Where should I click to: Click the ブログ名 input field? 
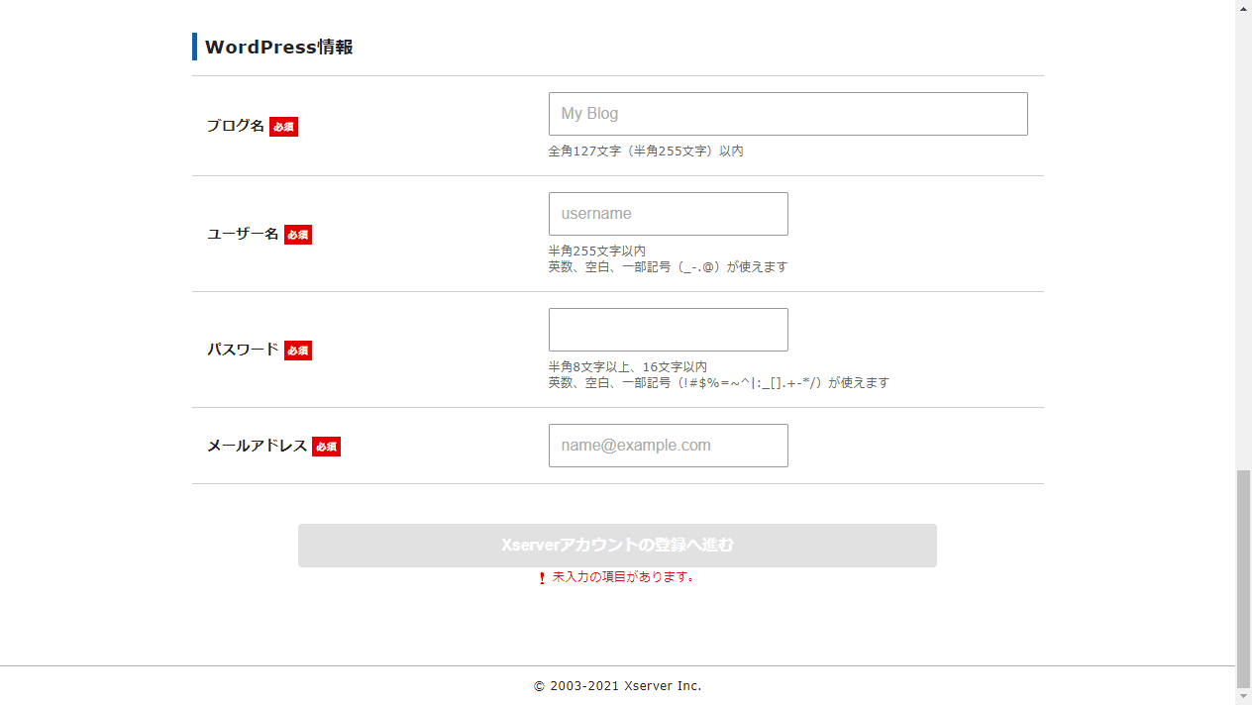click(x=787, y=114)
